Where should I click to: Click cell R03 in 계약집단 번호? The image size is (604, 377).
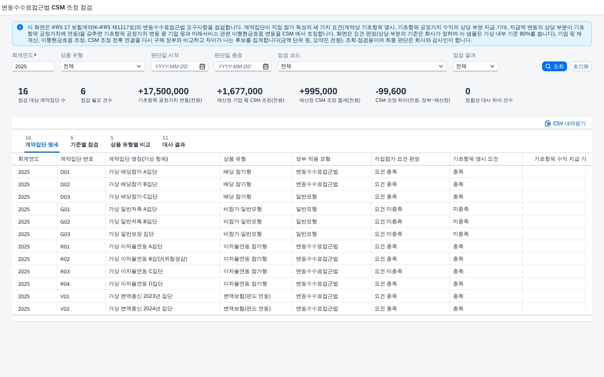coord(82,271)
